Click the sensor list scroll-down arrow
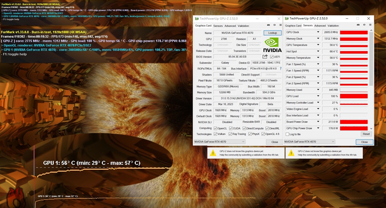 pyautogui.click(x=371, y=128)
